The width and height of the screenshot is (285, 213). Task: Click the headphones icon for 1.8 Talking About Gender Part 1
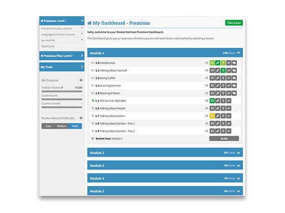point(212,123)
